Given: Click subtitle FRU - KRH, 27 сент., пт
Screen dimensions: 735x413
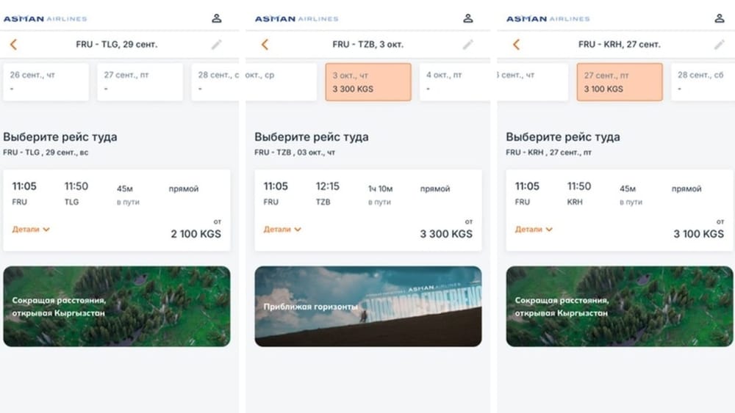Looking at the screenshot, I should pos(548,153).
